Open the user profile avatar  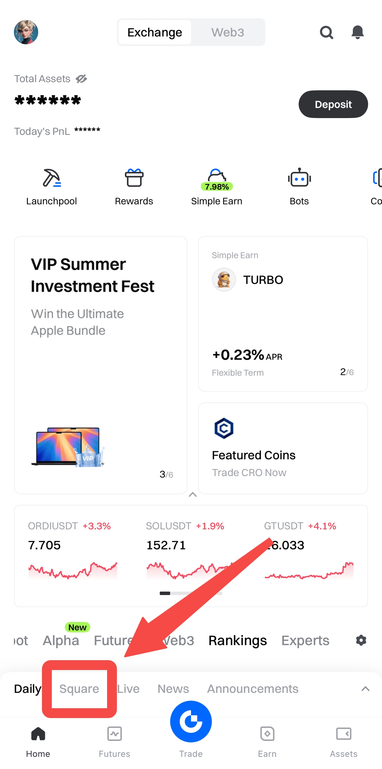26,32
